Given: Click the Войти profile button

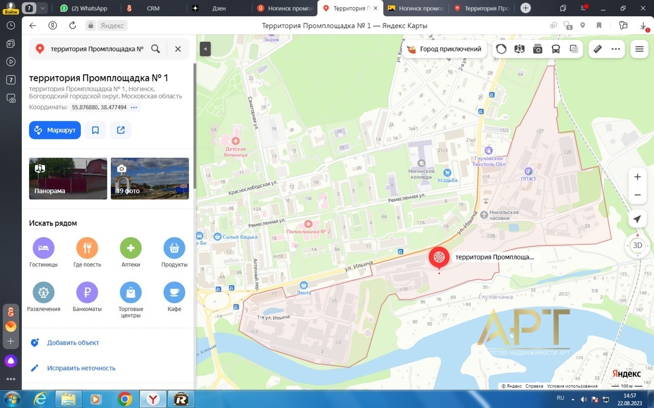Looking at the screenshot, I should coord(11,8).
